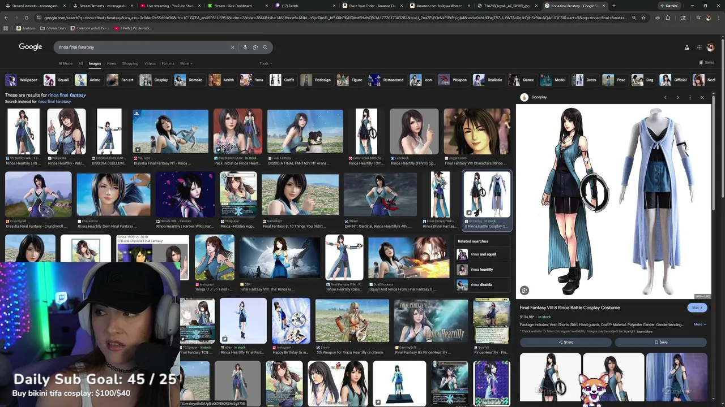Image resolution: width=725 pixels, height=407 pixels.
Task: Filter images by Dress chip
Action: (585, 80)
